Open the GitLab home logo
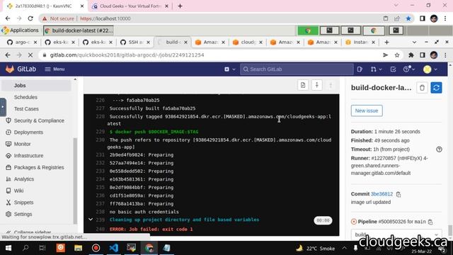The height and width of the screenshot is (255, 453). click(21, 69)
